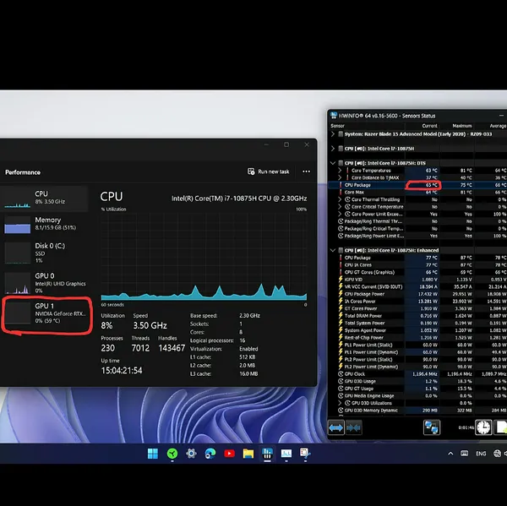
Task: Click the Sensor column header in HWiNFO
Action: [337, 126]
